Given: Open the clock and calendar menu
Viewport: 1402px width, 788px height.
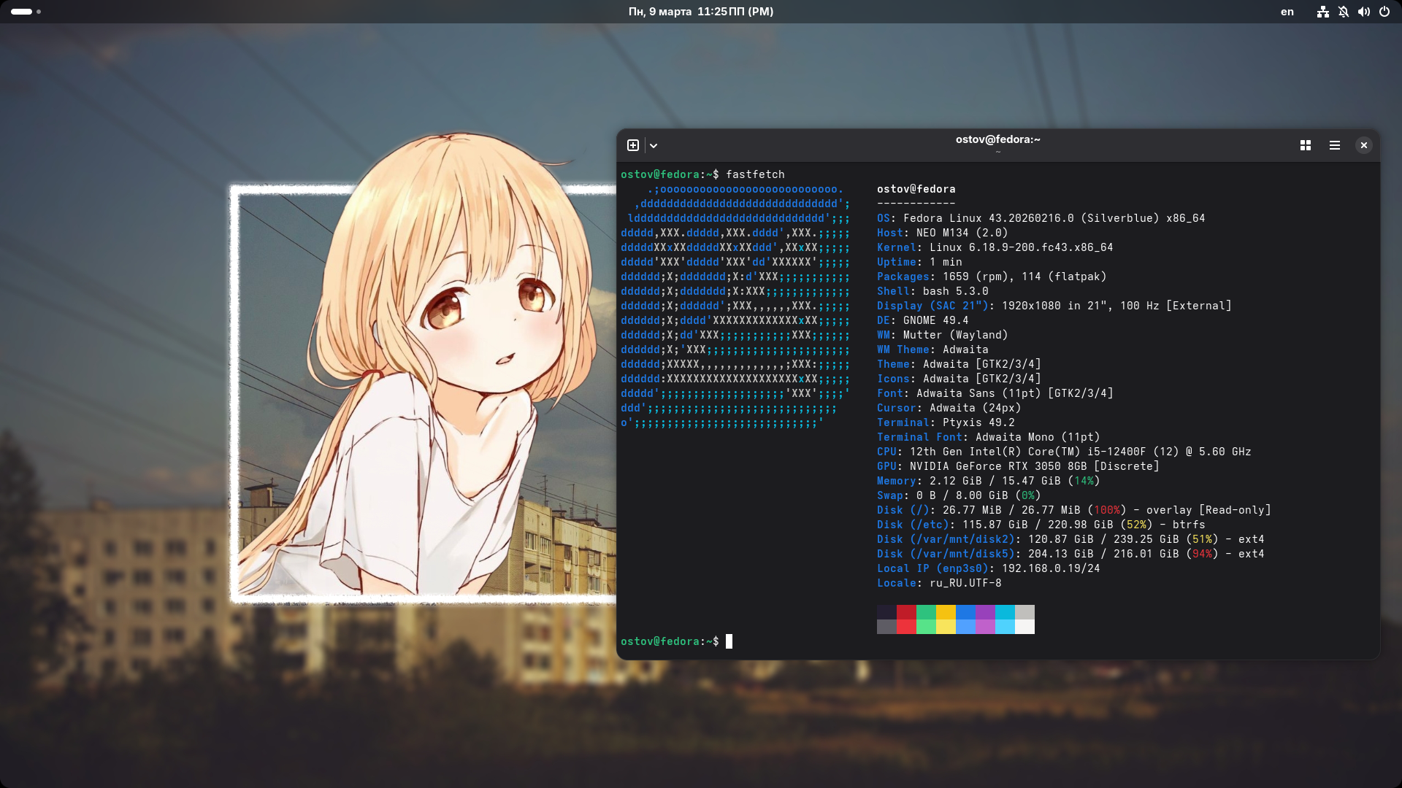Looking at the screenshot, I should tap(700, 12).
